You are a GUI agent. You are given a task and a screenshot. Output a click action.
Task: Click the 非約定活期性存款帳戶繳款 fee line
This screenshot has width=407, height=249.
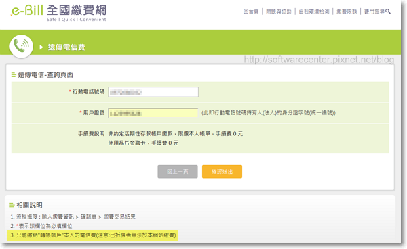click(176, 133)
